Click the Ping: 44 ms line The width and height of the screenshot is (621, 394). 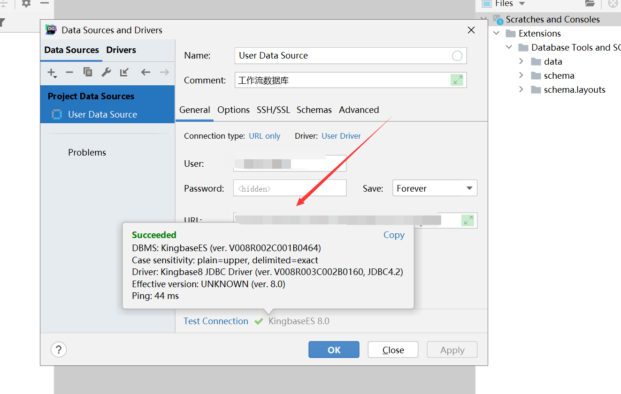(x=155, y=296)
